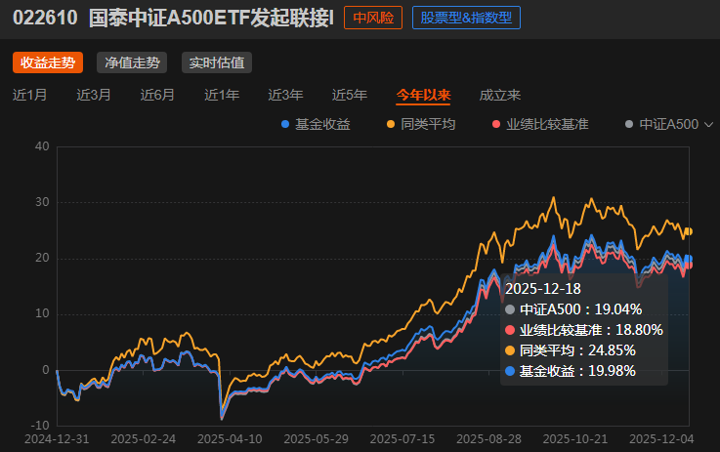Screen dimensions: 720x452
Task: Open the 净值走势 tab
Action: tap(132, 62)
